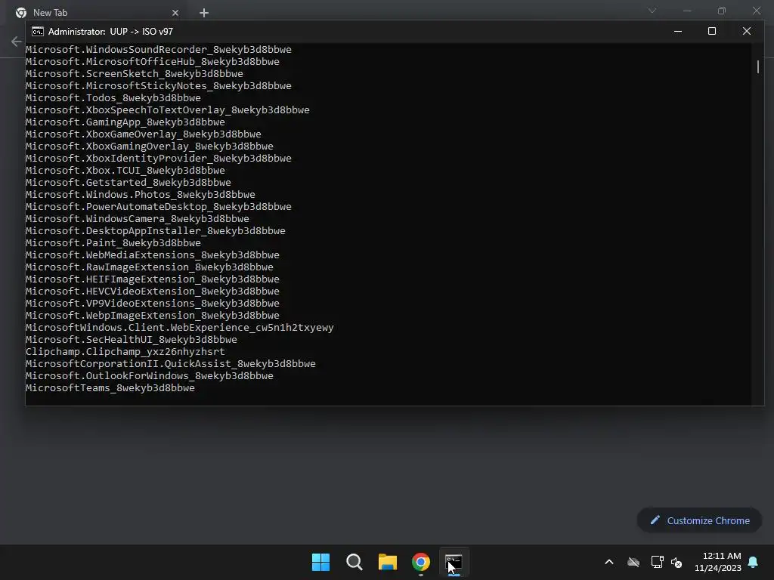774x580 pixels.
Task: Click the Microsoft.Paint_8wekyb3d8bbwe line
Action: [x=113, y=242]
